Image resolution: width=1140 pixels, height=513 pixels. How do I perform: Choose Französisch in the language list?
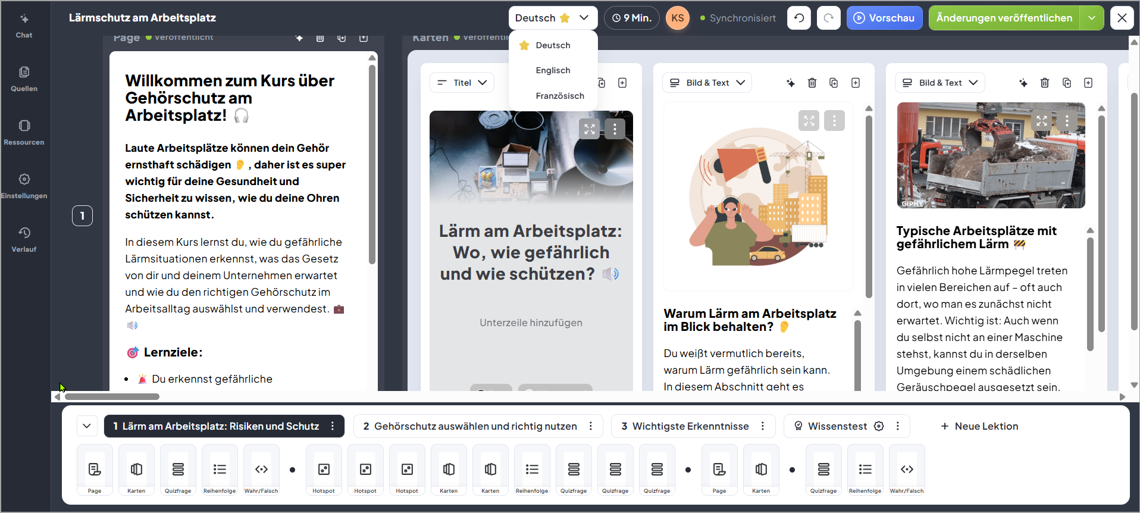[559, 96]
